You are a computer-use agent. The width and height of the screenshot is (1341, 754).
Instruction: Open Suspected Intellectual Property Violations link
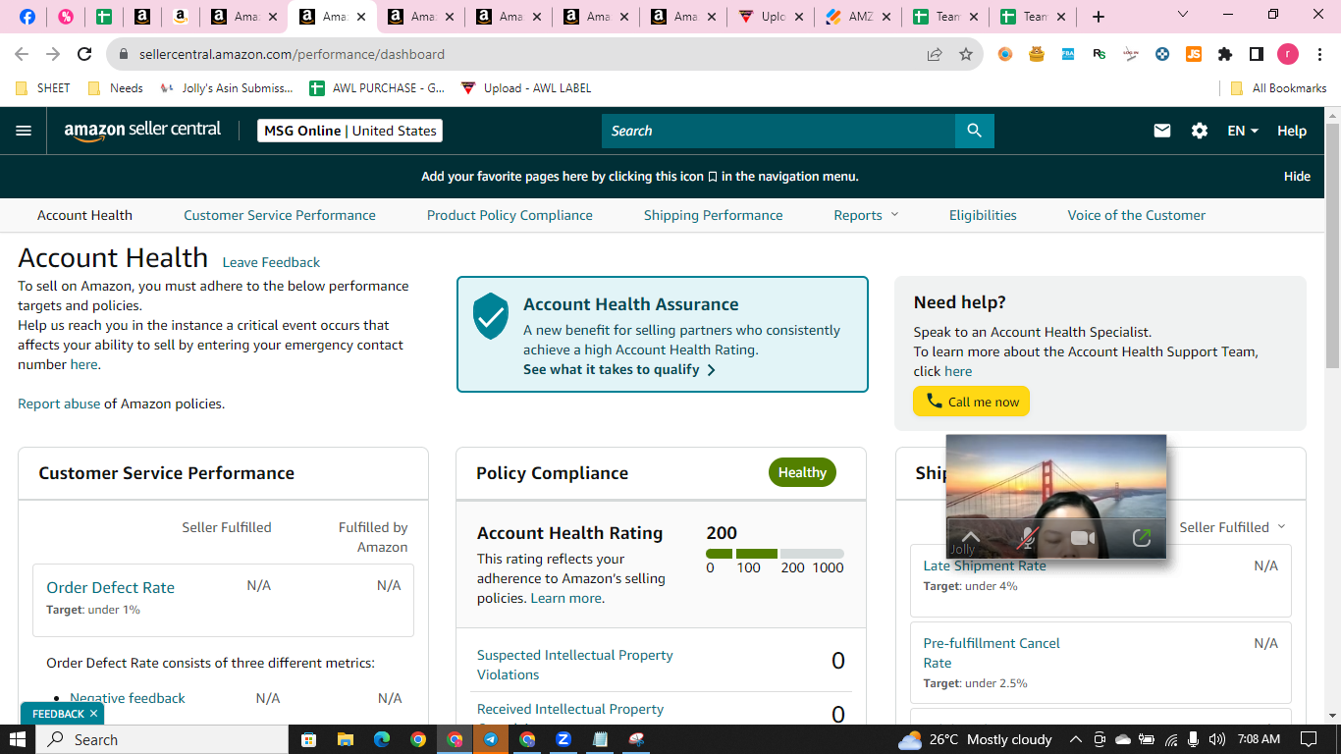pos(575,665)
